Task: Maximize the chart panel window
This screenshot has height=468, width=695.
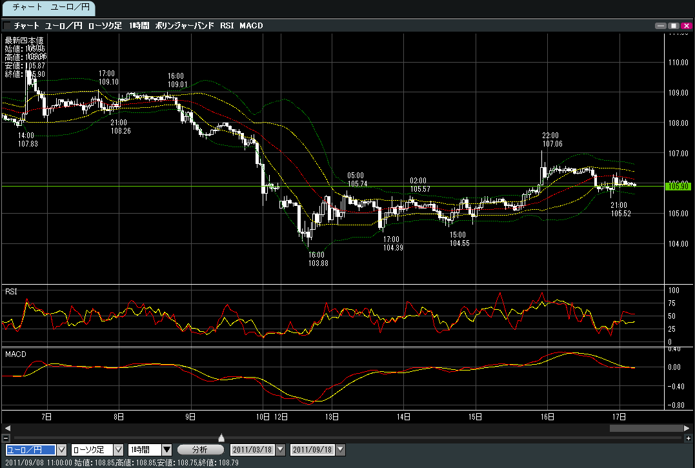Action: click(673, 26)
